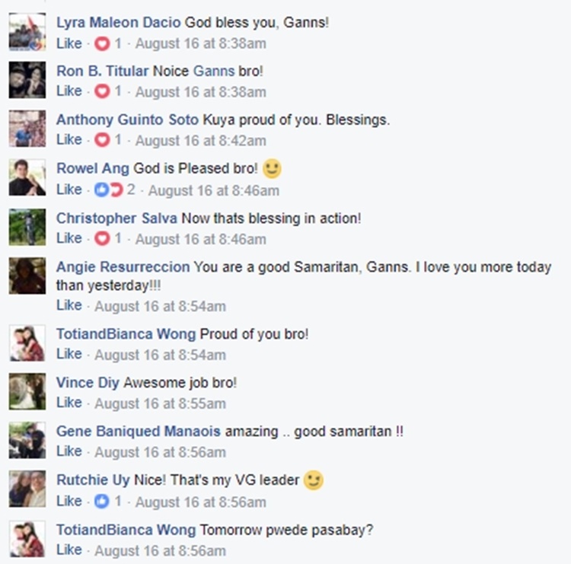This screenshot has width=571, height=564.
Task: Open timestamp August 16 at 8:42am
Action: pos(201,141)
